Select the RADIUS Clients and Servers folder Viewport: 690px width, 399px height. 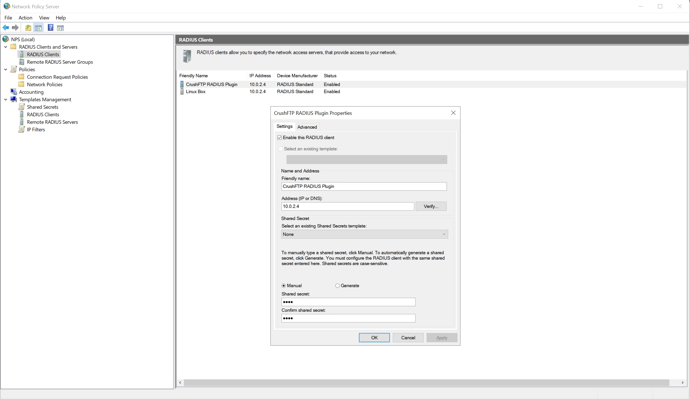coord(48,47)
